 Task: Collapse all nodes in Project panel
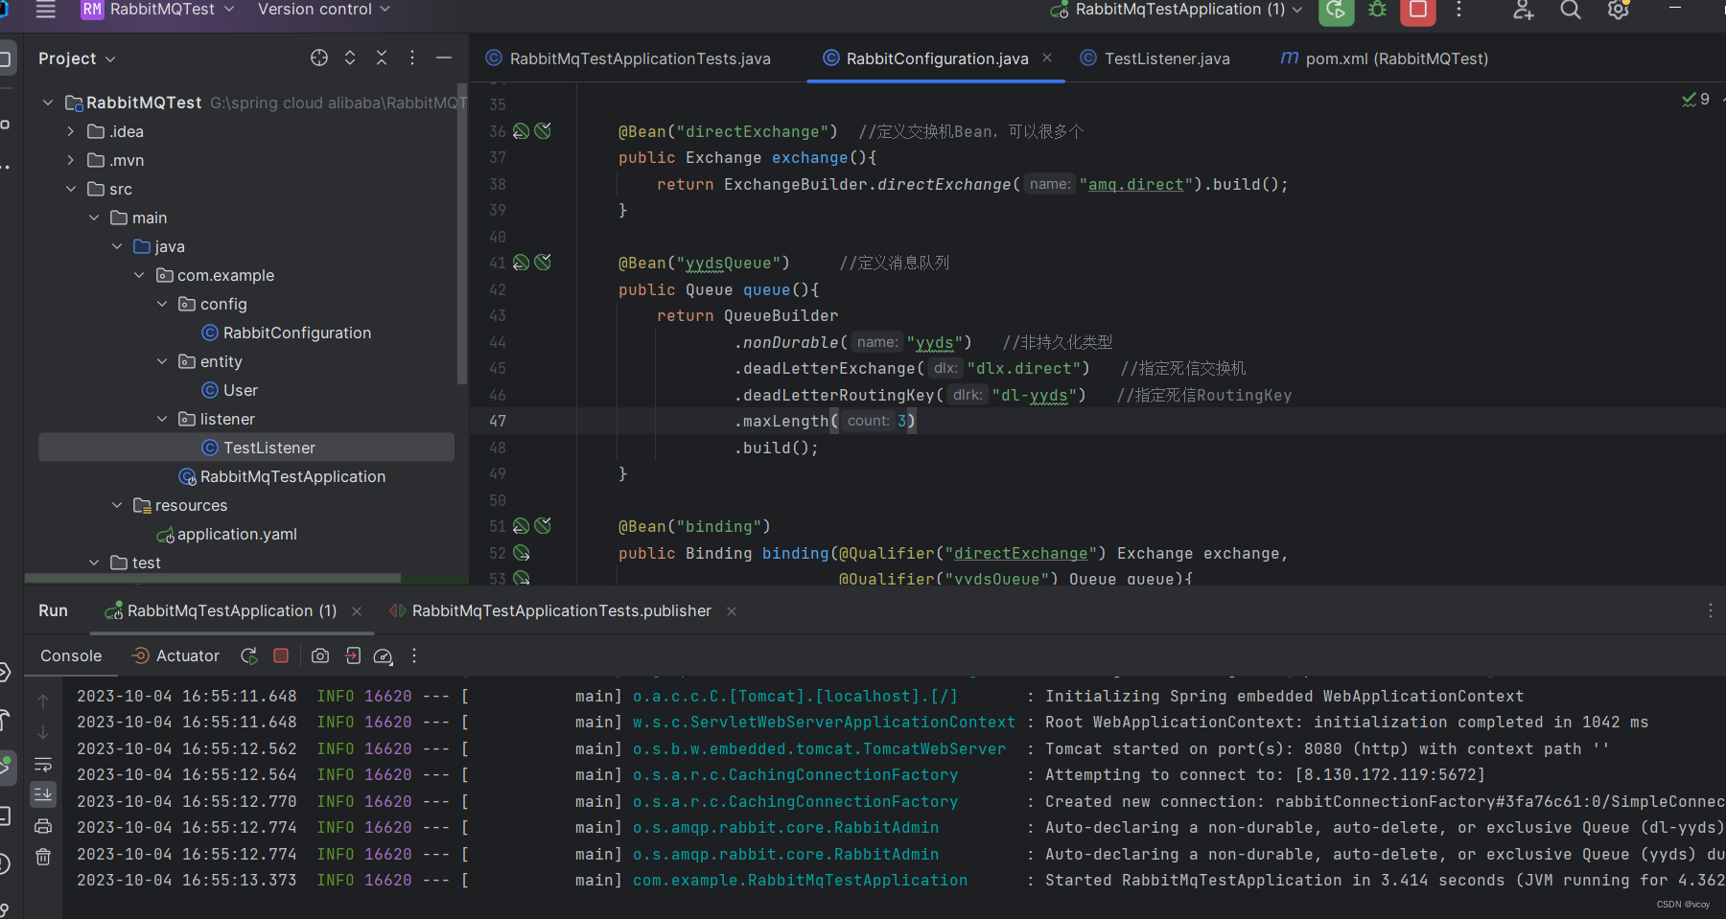click(x=382, y=58)
